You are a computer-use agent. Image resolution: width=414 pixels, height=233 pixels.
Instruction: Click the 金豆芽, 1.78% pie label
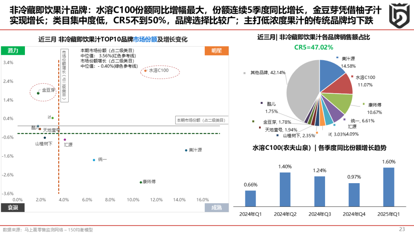coord(277,122)
